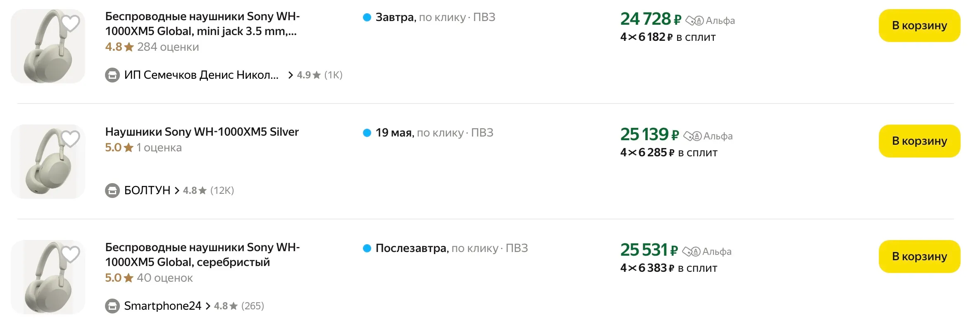Open Sony WH-1000XM5 Global mini jack listing
The height and width of the screenshot is (325, 978).
click(202, 24)
